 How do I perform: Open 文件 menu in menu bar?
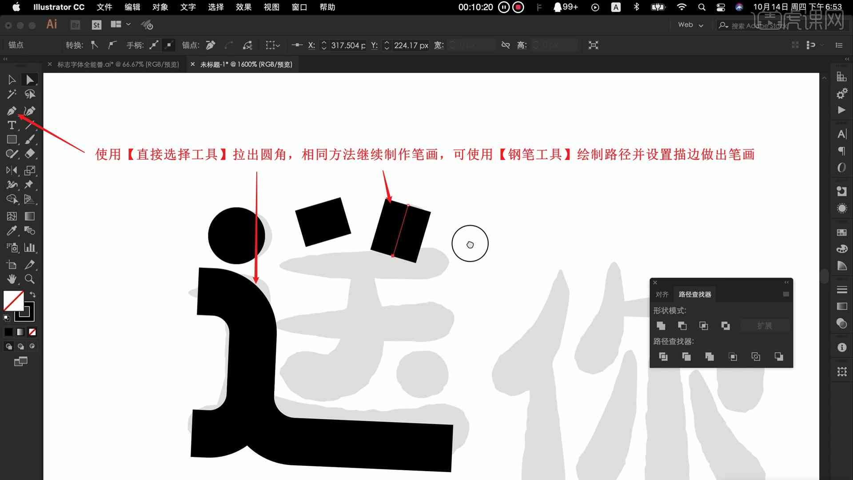[103, 7]
